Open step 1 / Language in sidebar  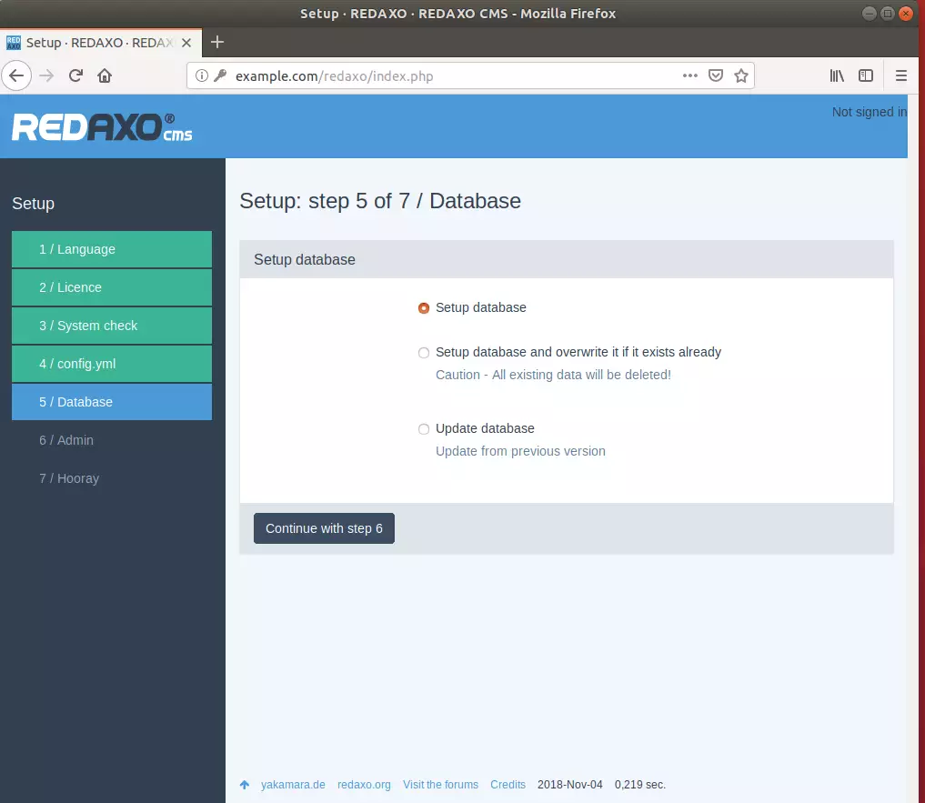click(112, 249)
